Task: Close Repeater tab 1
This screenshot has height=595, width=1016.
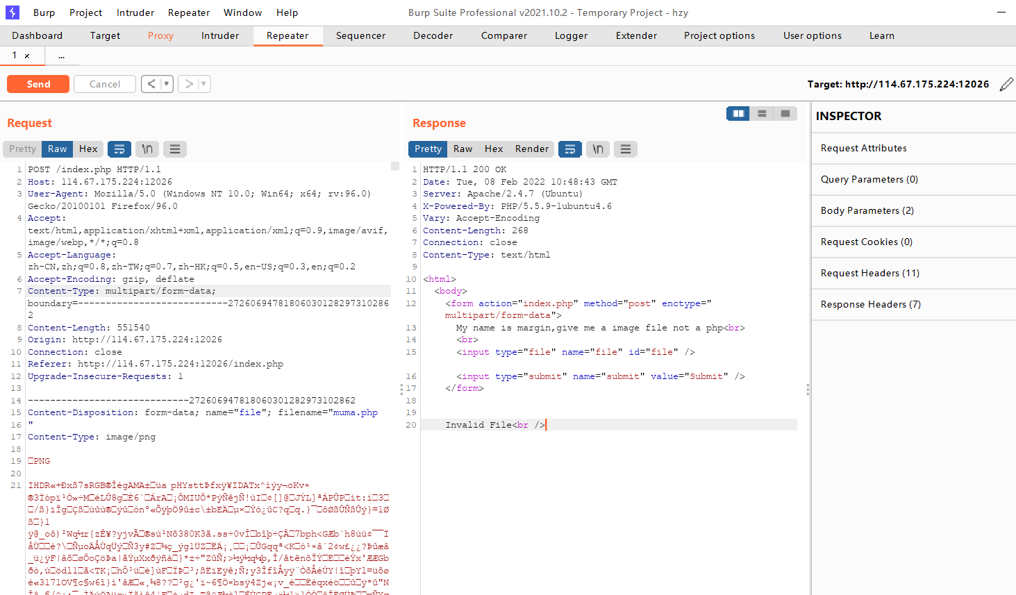Action: pos(27,56)
